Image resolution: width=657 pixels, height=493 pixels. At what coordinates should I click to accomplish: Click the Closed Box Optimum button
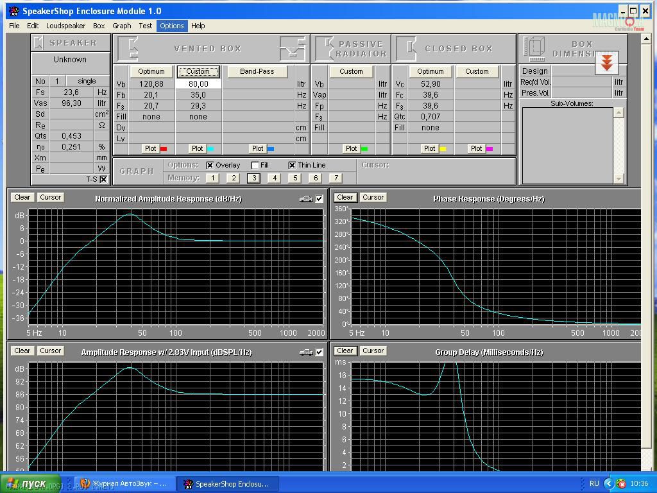(x=431, y=71)
